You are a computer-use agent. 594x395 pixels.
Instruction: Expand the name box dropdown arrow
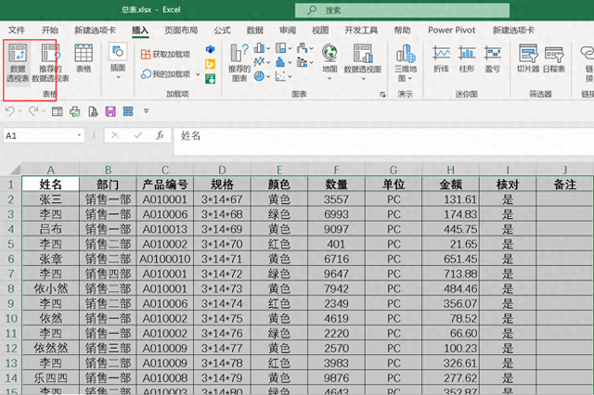click(79, 135)
